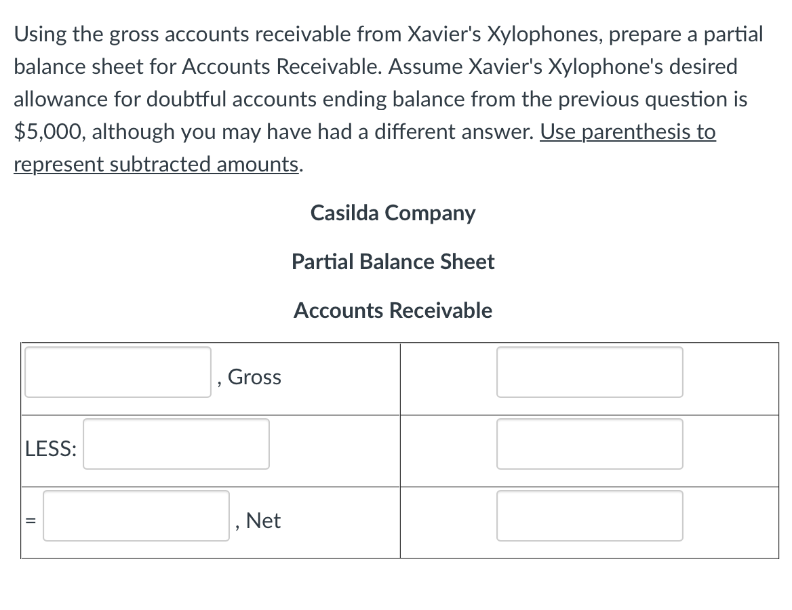The image size is (792, 610).
Task: Select the LESS: row description input field
Action: 175,443
